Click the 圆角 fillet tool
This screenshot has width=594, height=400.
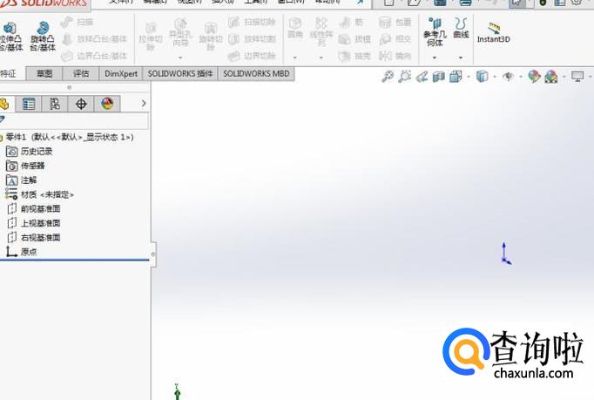coord(295,28)
